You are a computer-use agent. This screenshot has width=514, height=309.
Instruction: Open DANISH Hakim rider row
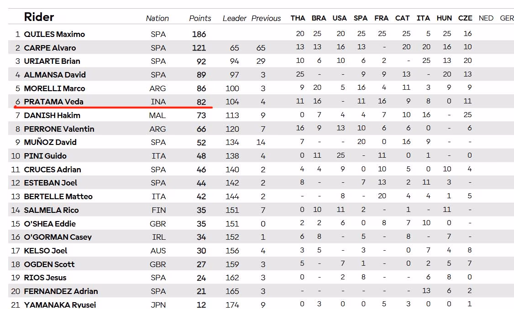tap(52, 116)
